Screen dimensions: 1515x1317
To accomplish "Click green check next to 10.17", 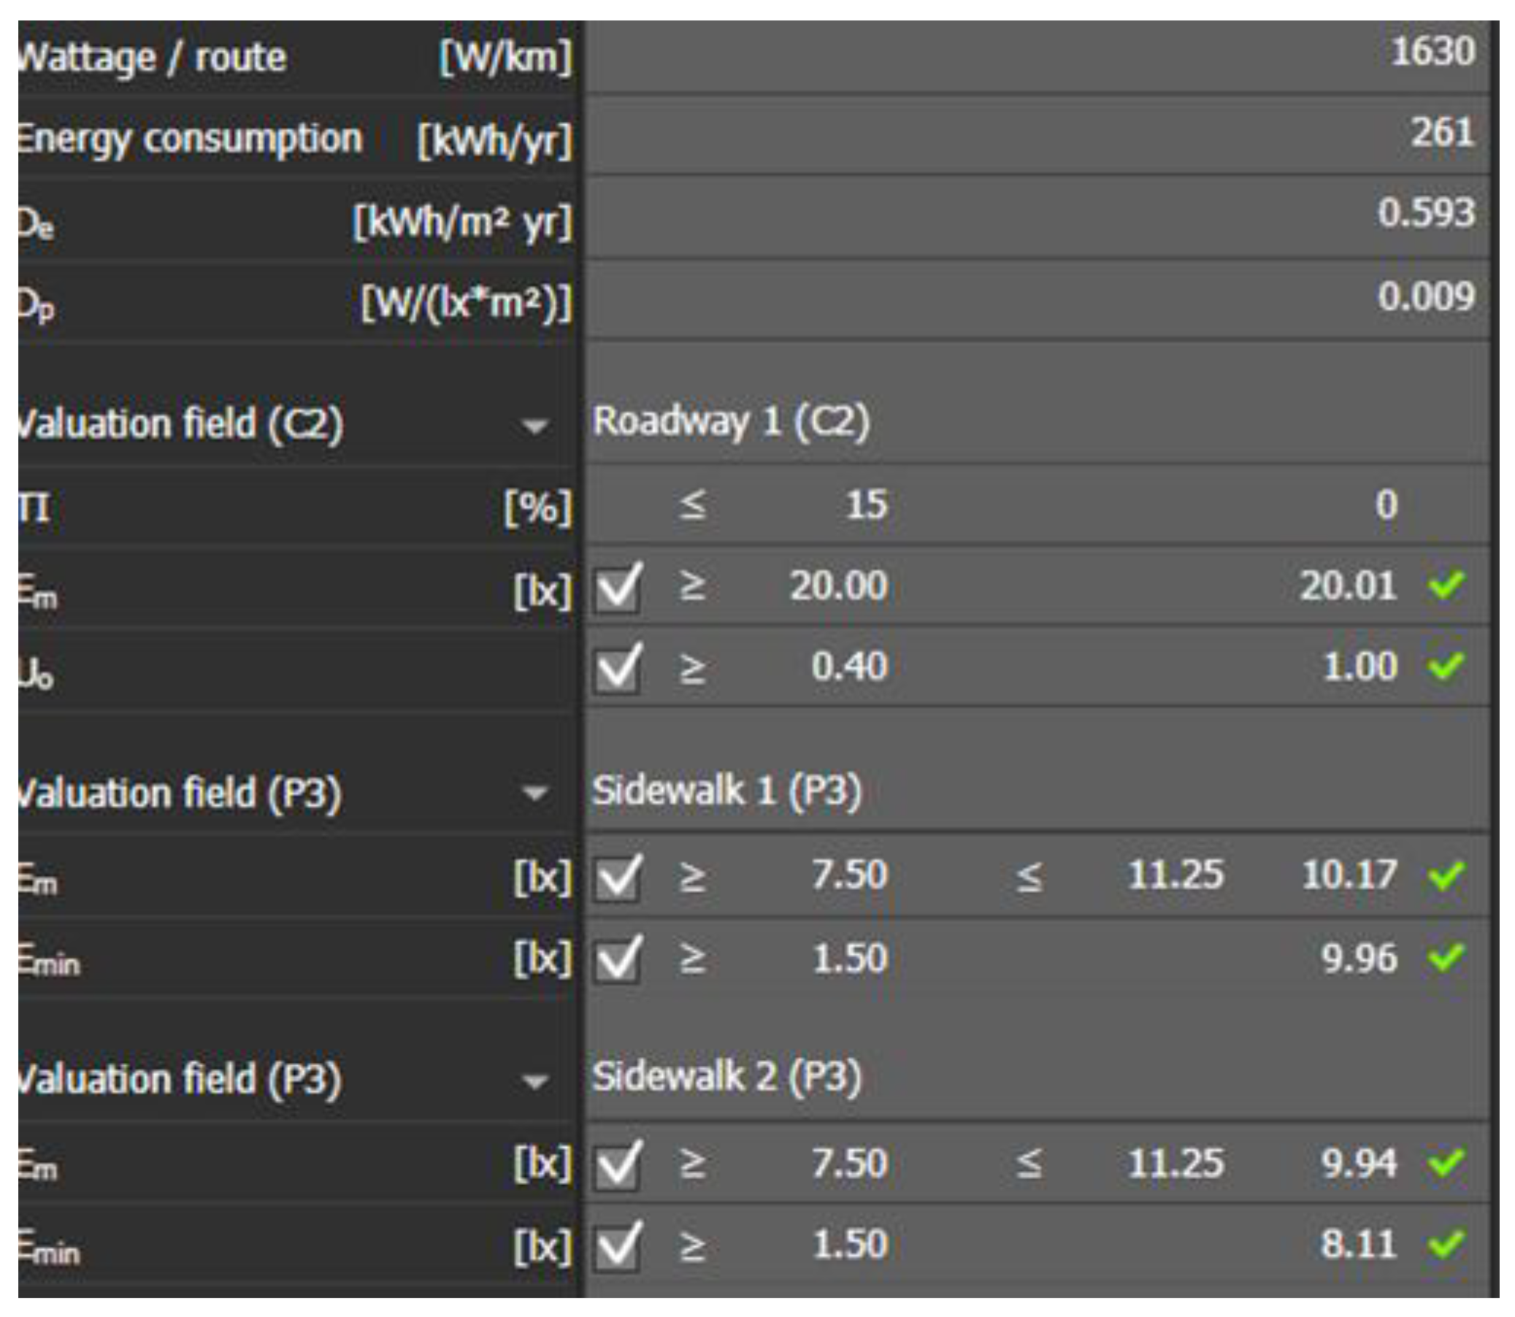I will [1445, 876].
